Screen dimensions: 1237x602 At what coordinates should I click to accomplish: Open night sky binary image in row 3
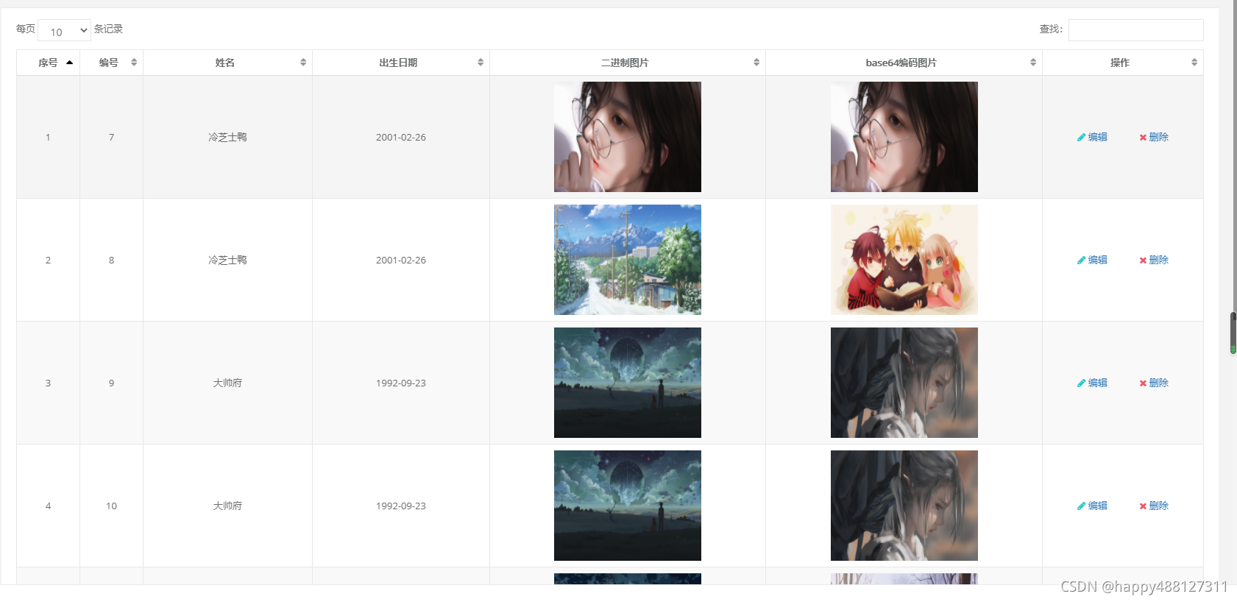pyautogui.click(x=628, y=383)
